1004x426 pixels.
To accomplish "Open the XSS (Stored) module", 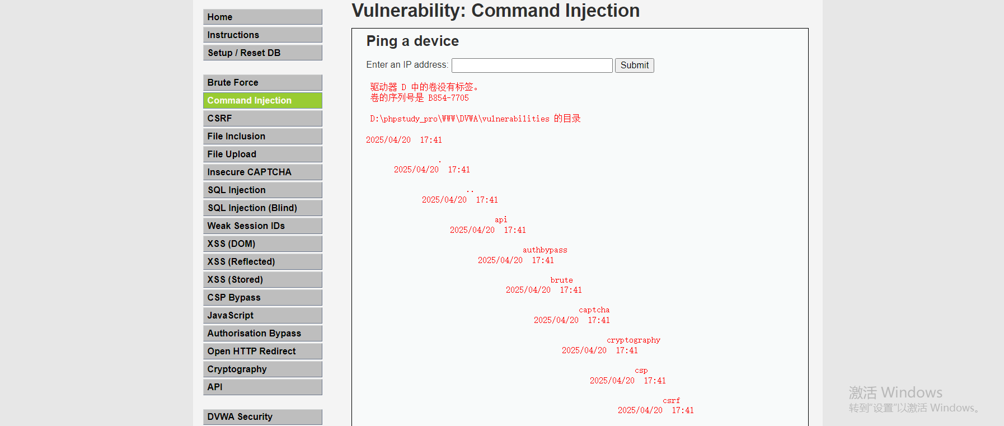I will (x=262, y=279).
